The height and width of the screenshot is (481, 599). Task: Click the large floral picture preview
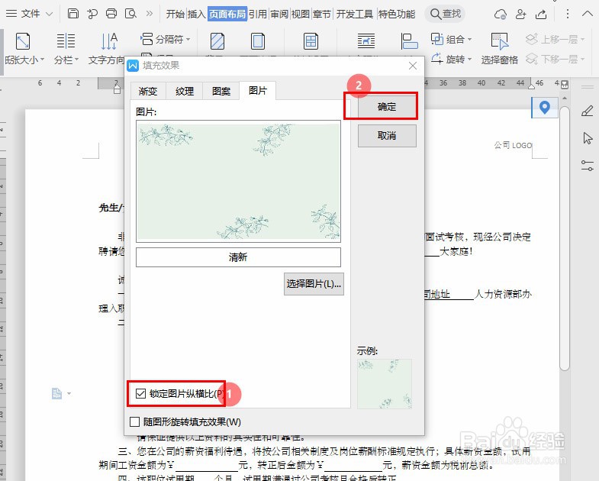point(238,181)
